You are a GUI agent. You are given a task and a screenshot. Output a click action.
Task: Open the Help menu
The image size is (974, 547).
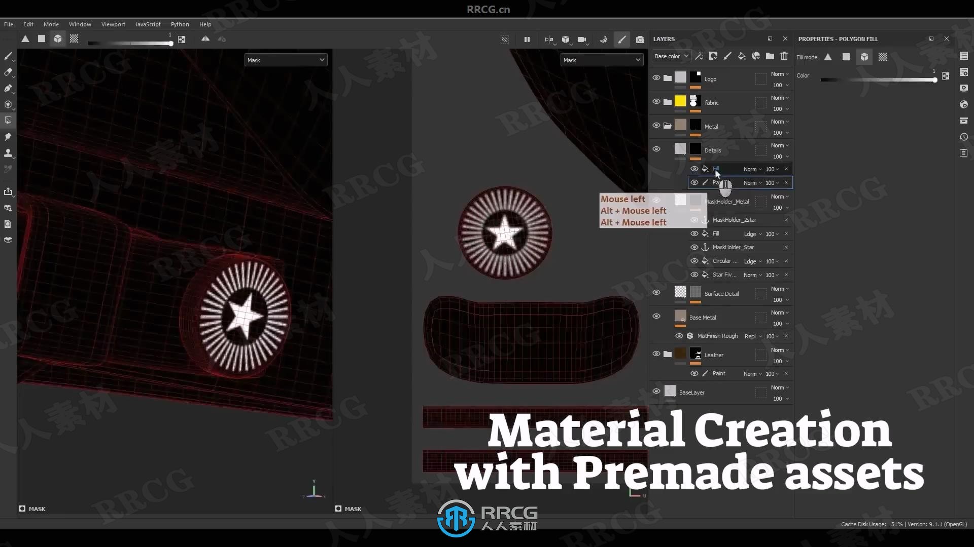(205, 24)
